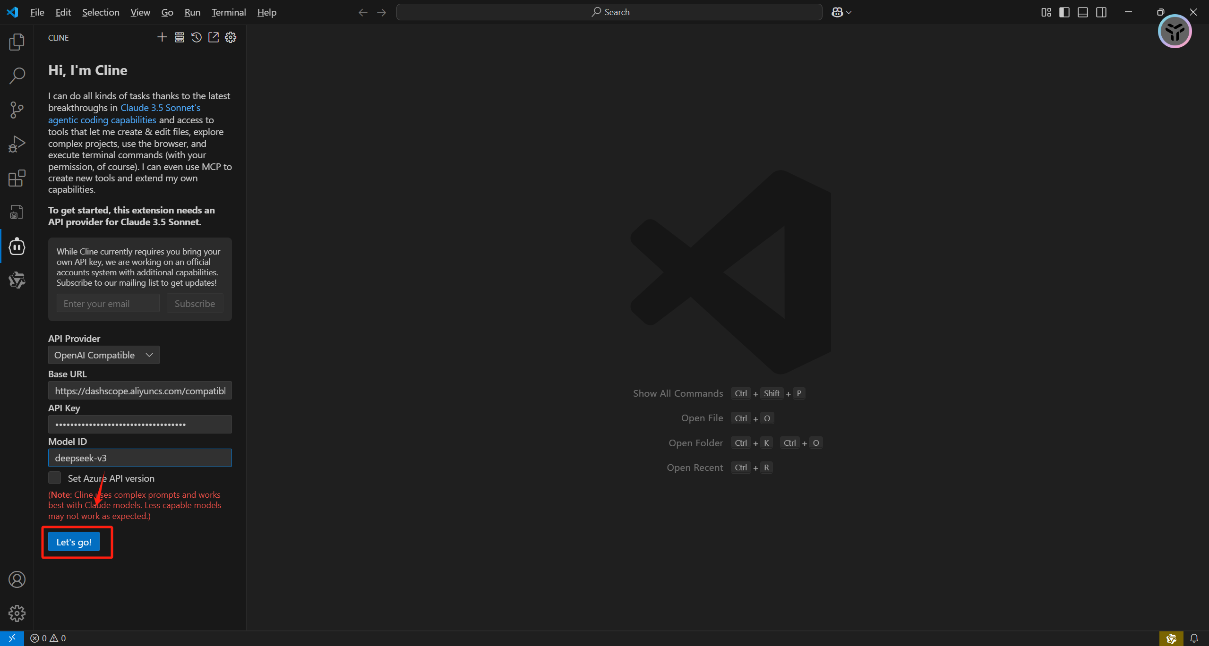Enable Set Azure API version checkbox
Screen dimensions: 1209x646
point(55,478)
